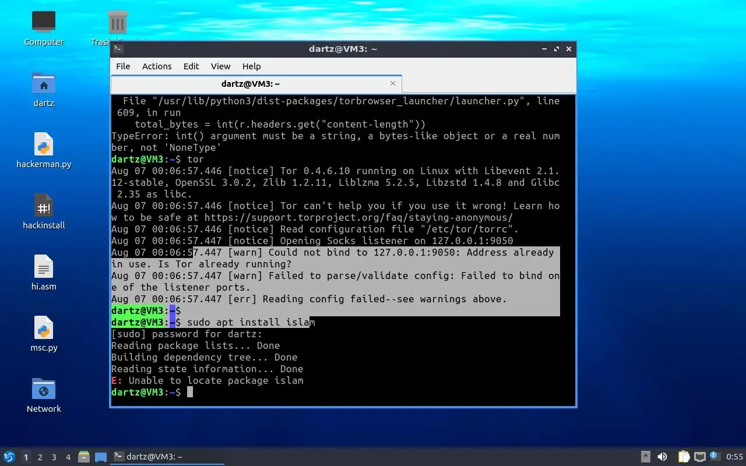746x466 pixels.
Task: Open the Network desktop icon
Action: coord(44,396)
